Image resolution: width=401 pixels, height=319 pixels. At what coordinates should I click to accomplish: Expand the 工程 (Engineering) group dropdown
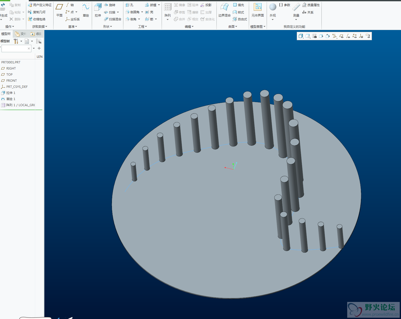click(x=143, y=26)
